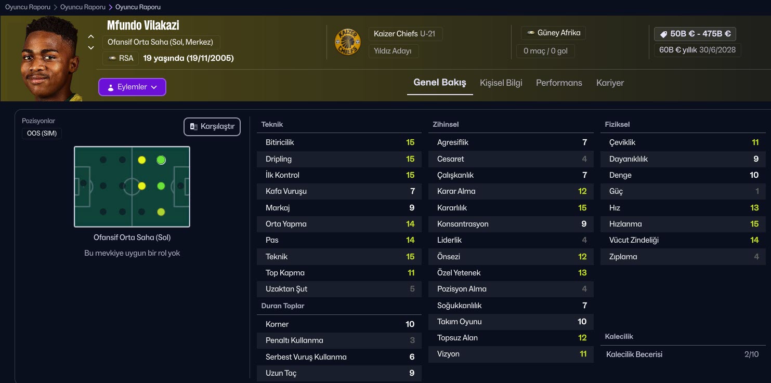Select the goalkeeper position dot on pitch
This screenshot has height=383, width=771.
83,183
